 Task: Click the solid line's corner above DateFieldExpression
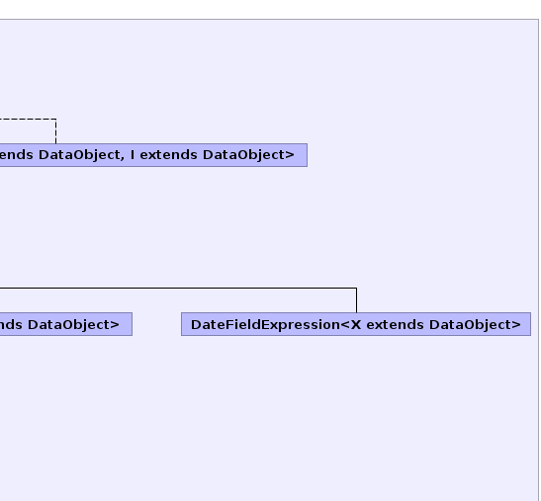[356, 288]
